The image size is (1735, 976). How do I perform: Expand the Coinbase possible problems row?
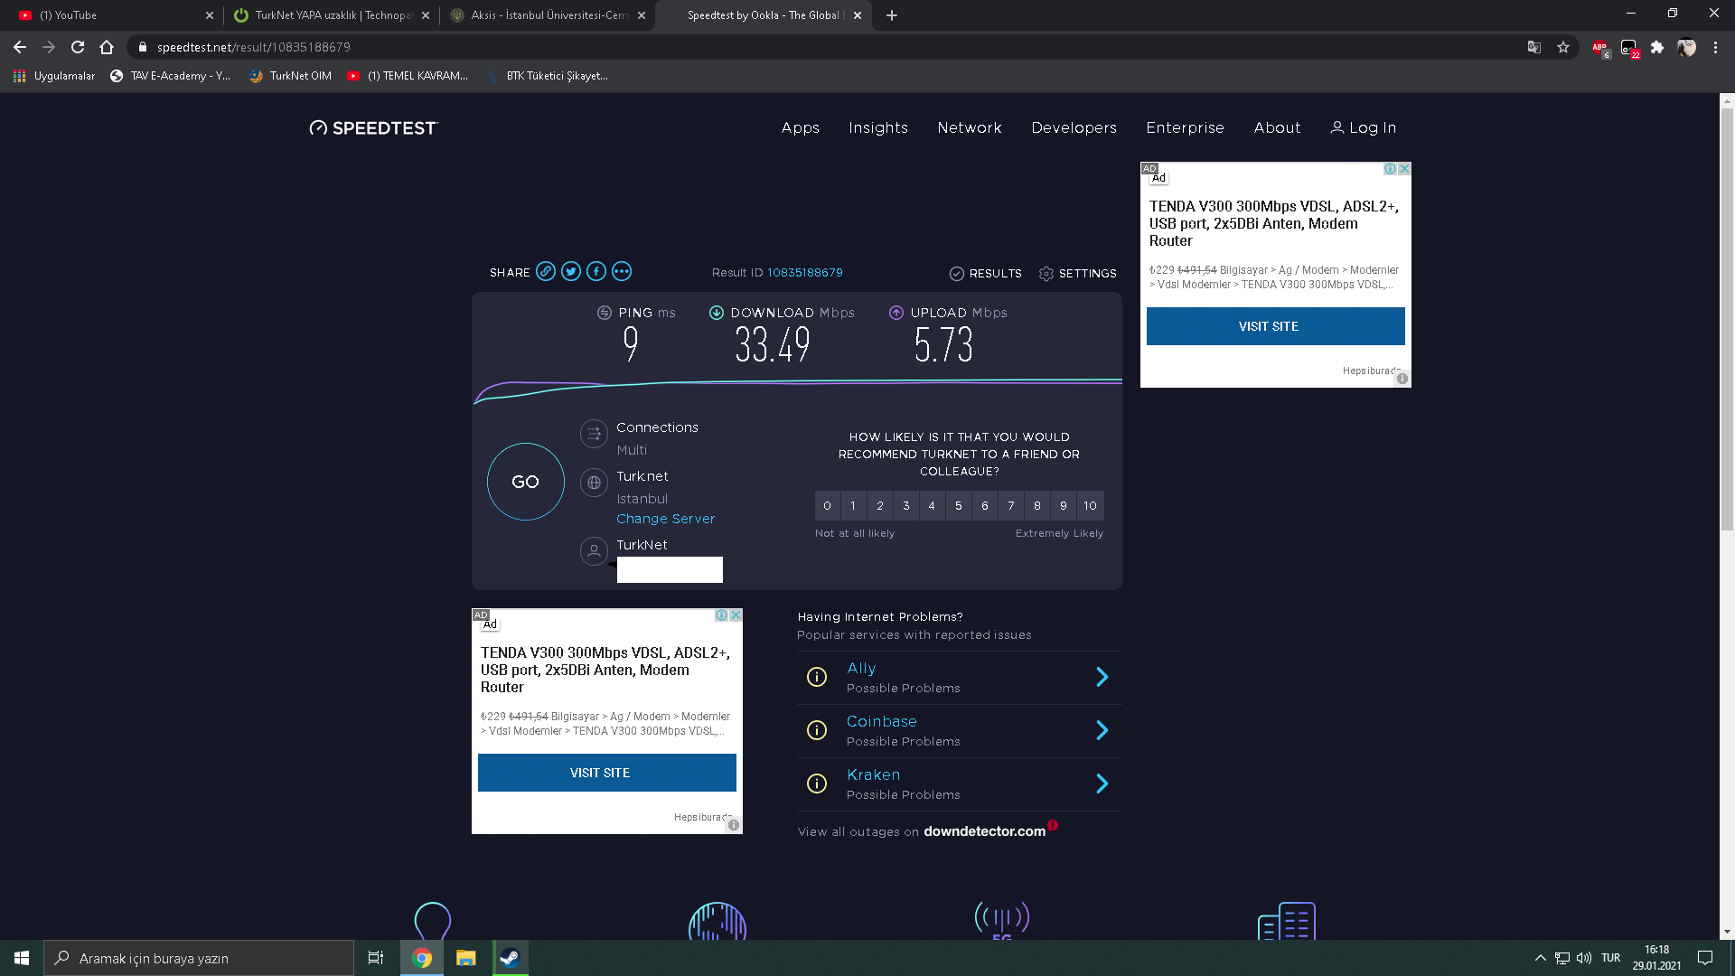[1102, 730]
